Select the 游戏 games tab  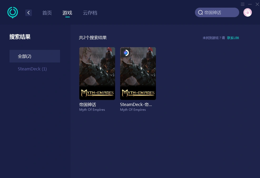67,13
